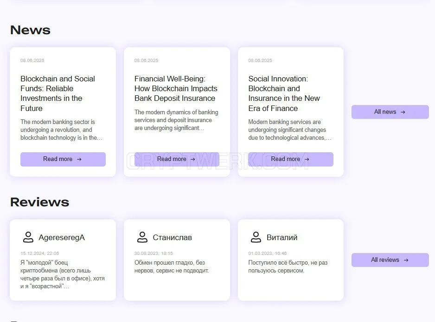Open Read more for Social Innovation article
Image resolution: width=435 pixels, height=322 pixels.
pyautogui.click(x=291, y=159)
